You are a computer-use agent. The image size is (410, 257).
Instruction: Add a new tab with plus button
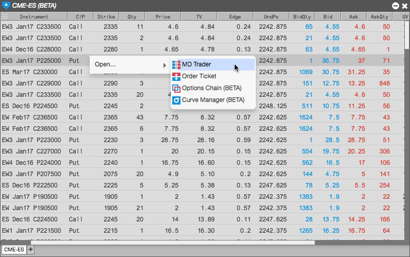[x=30, y=249]
